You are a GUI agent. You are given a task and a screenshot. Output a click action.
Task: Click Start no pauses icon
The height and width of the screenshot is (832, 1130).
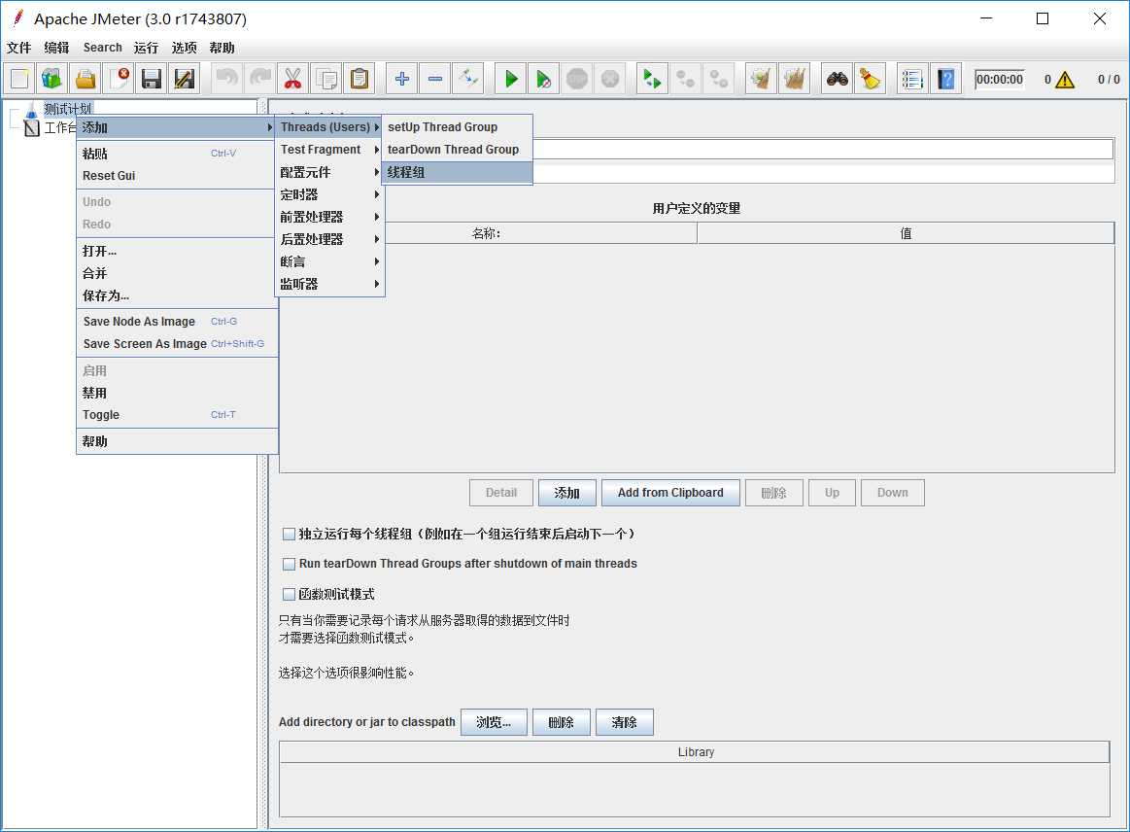click(x=544, y=79)
